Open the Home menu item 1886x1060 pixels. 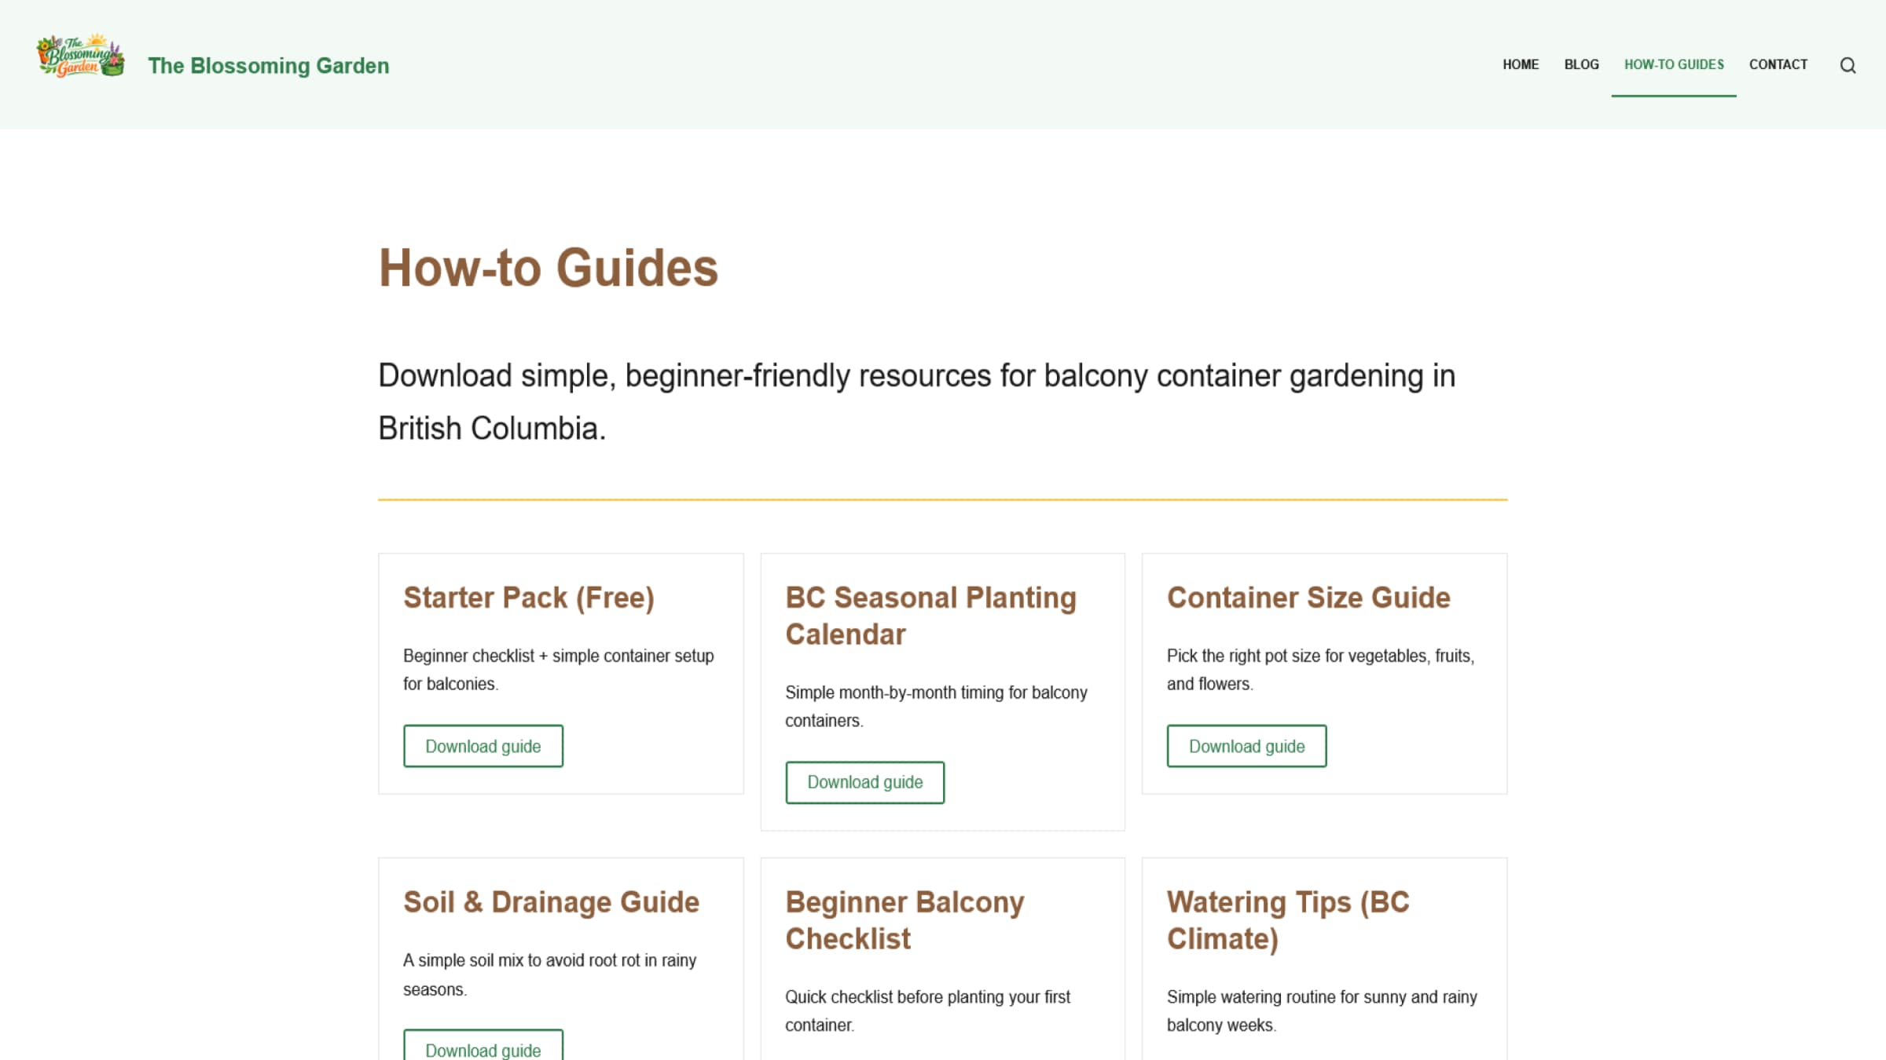(1520, 64)
